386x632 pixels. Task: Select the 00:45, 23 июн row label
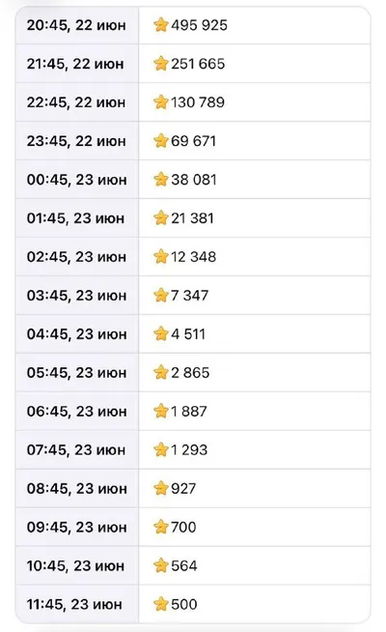tap(77, 180)
